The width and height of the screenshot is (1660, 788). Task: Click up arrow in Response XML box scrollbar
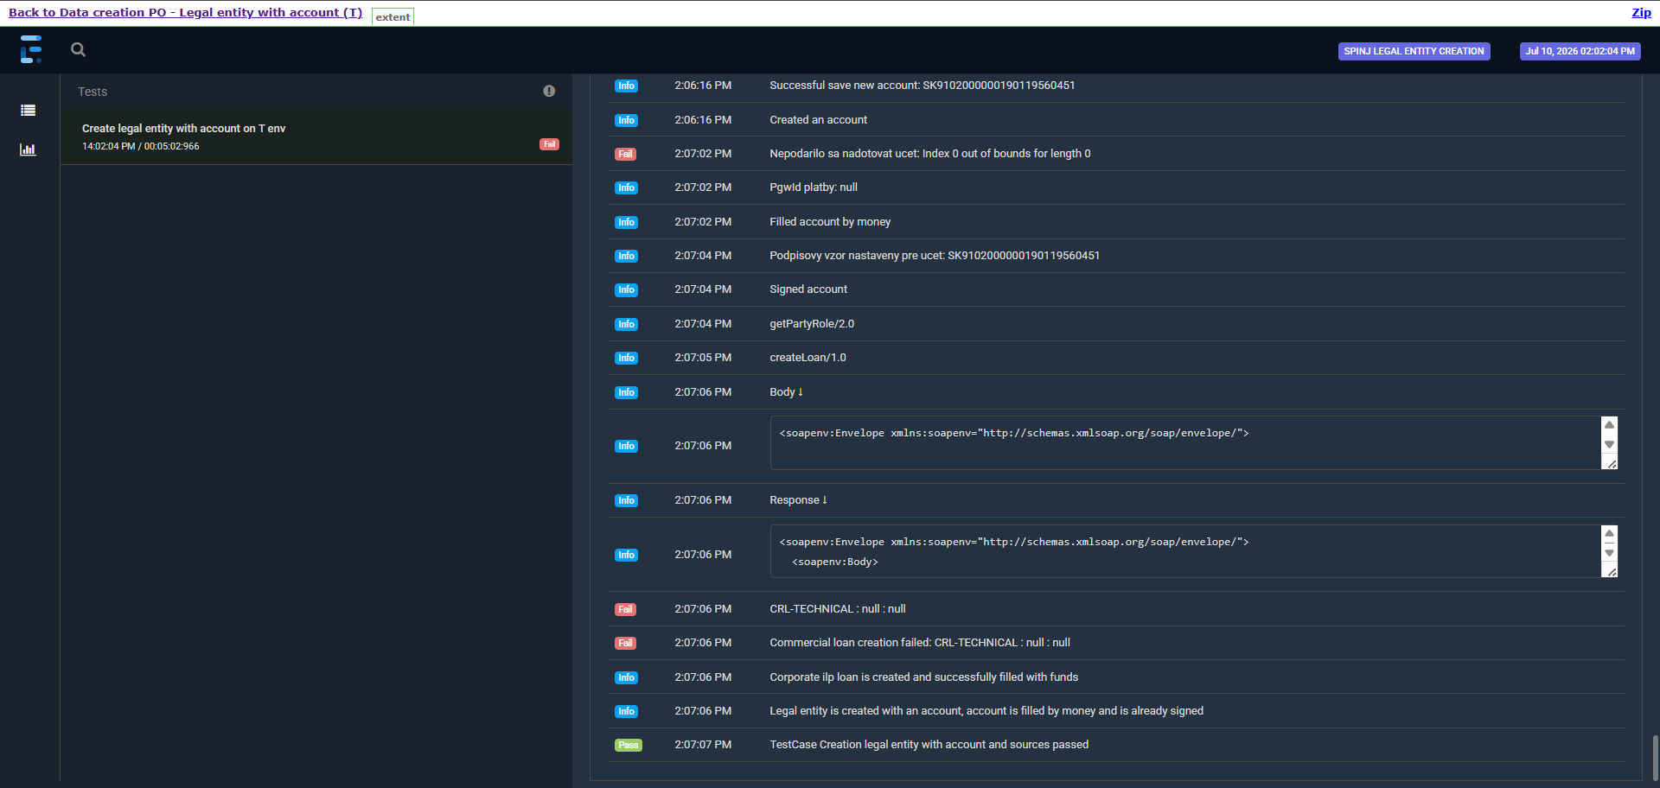(x=1609, y=533)
